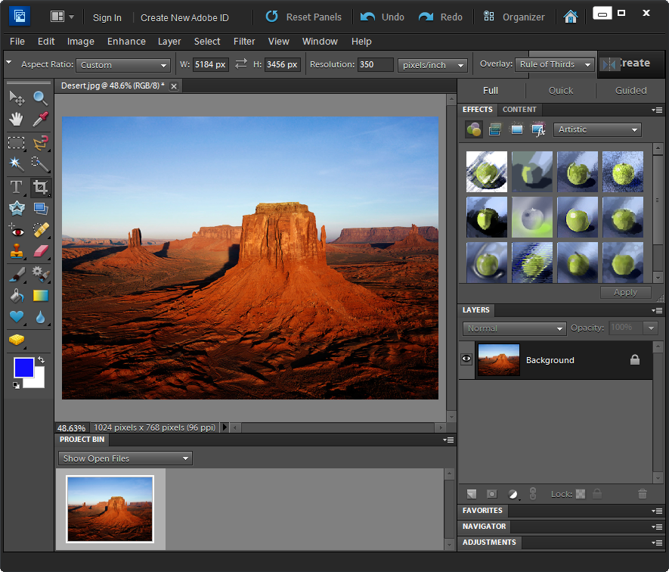Click the blue foreground color swatch
Screen dimensions: 669x572
[x=23, y=368]
